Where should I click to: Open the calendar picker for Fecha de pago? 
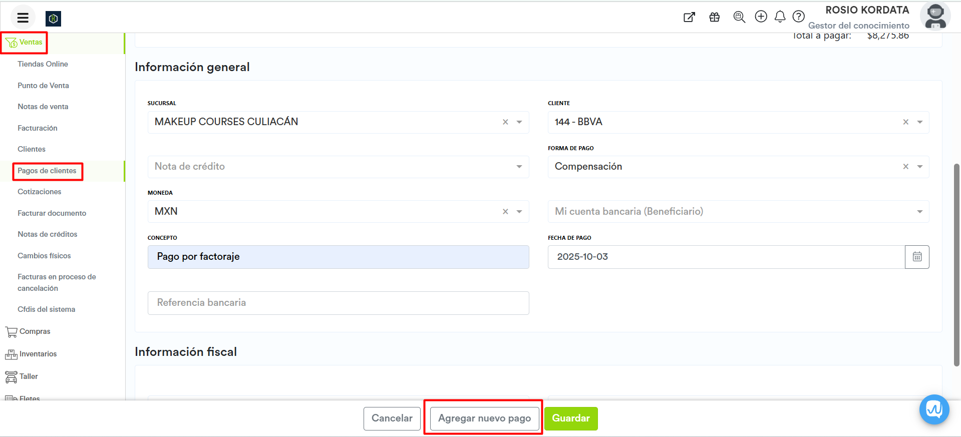916,257
